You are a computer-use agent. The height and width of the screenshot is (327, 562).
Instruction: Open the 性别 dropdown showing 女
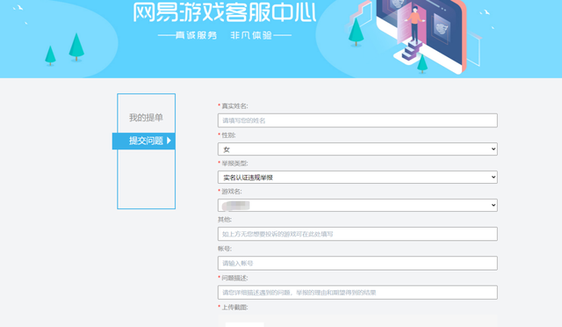(357, 149)
